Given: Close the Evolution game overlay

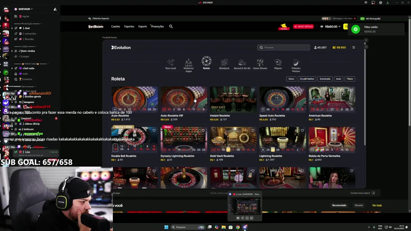Looking at the screenshot, I should point(366,40).
